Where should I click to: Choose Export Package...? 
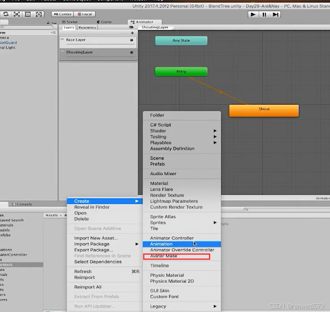104,250
